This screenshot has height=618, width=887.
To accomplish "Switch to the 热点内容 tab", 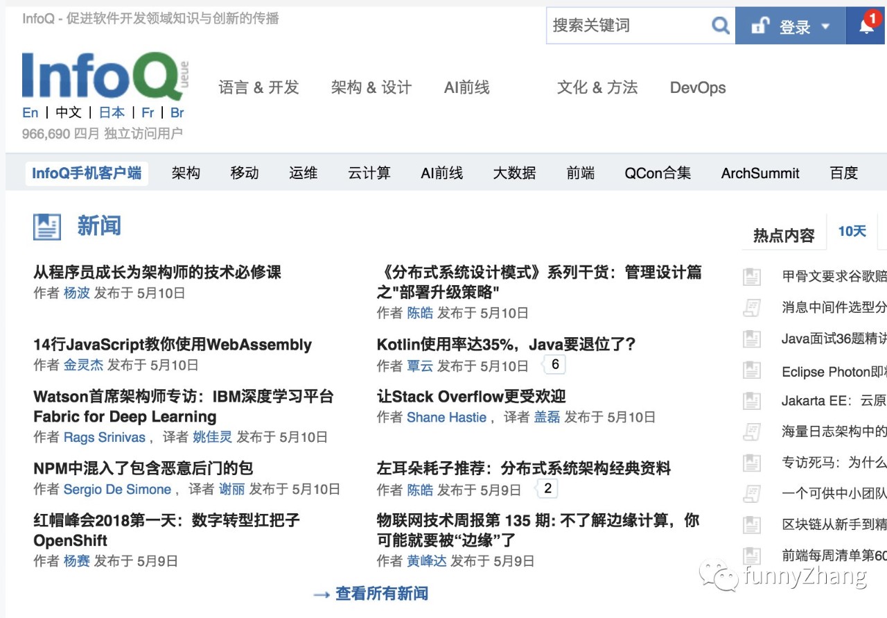I will 784,235.
